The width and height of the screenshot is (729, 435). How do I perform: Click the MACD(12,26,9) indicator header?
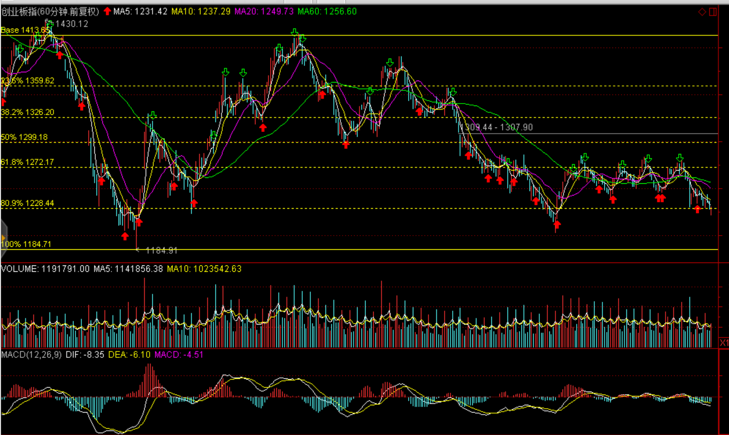click(x=31, y=354)
